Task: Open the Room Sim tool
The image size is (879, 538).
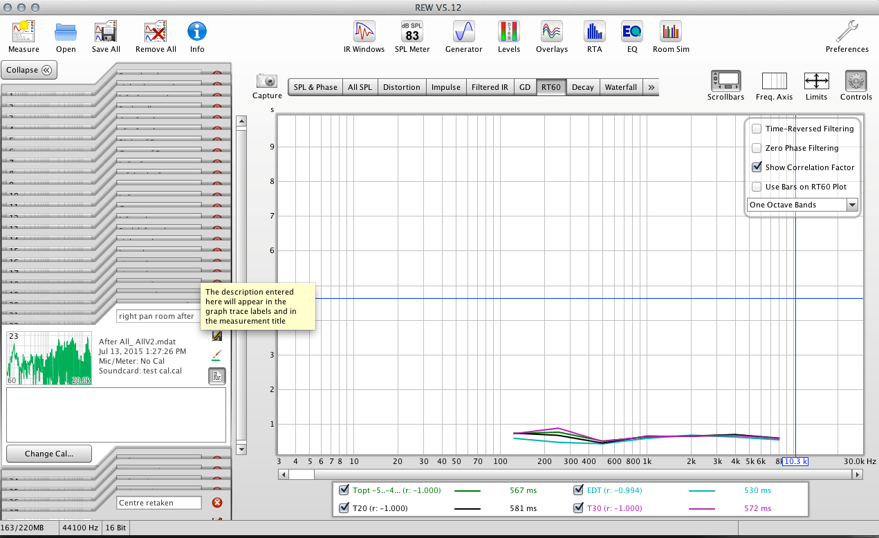Action: click(671, 32)
